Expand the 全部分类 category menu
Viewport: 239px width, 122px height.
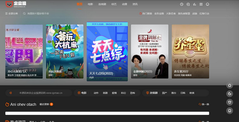tap(12, 13)
